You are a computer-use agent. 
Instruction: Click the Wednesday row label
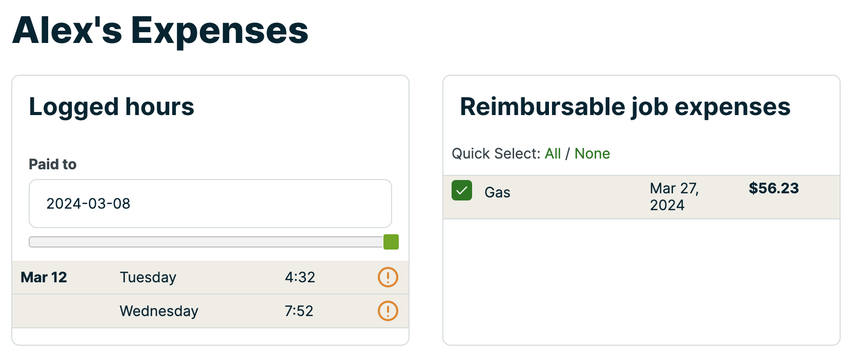[x=159, y=311]
